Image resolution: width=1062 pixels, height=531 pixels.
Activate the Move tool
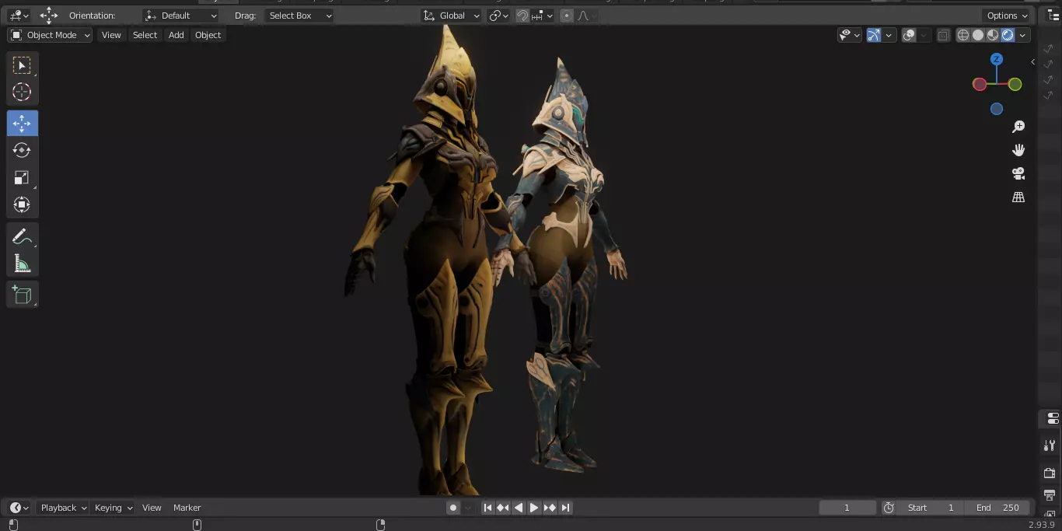(x=22, y=124)
